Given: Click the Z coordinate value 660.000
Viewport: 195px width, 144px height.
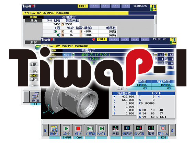Looking at the screenshot, I should [x=128, y=100].
